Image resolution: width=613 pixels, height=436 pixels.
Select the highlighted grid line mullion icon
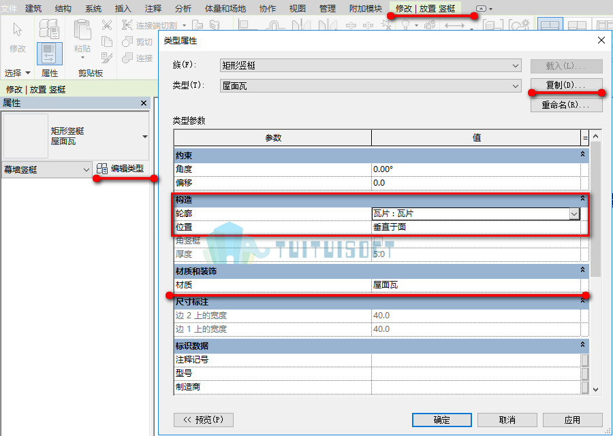550,25
